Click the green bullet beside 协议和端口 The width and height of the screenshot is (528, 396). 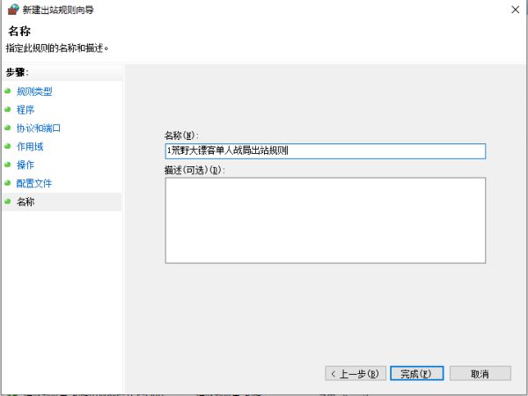click(x=7, y=128)
